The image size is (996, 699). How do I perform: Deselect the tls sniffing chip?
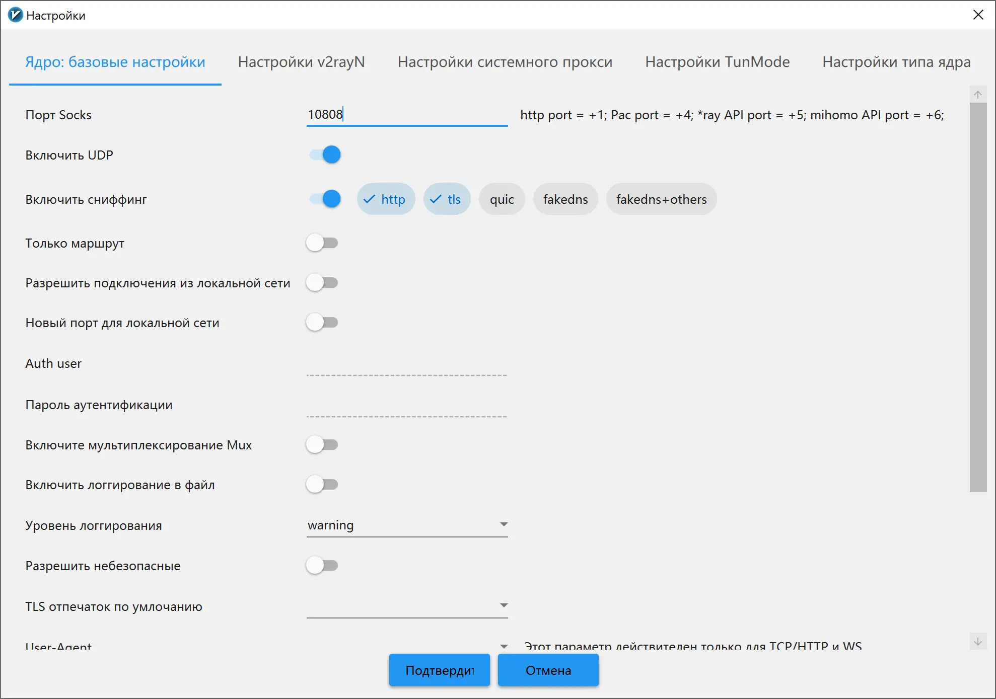pyautogui.click(x=447, y=199)
